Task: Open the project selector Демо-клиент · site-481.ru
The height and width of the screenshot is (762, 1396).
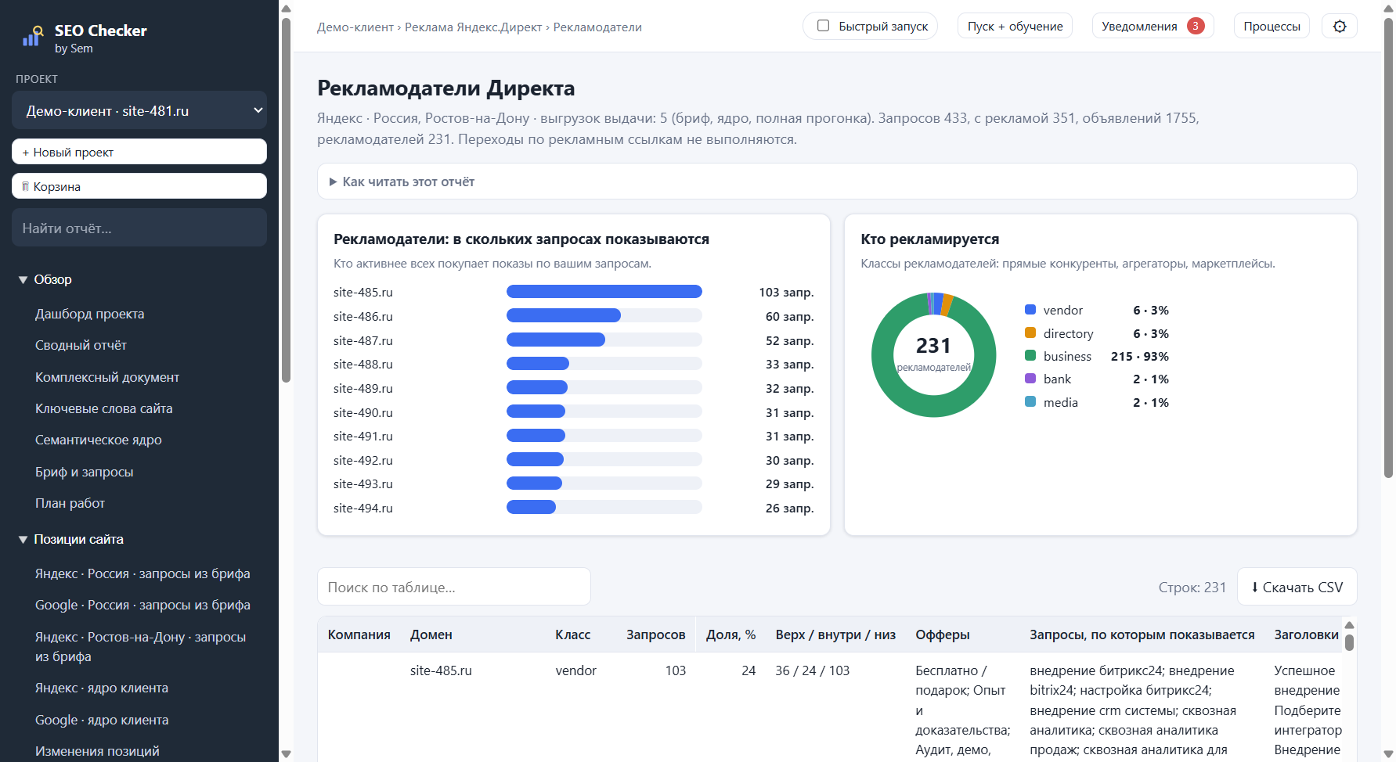Action: [x=139, y=110]
